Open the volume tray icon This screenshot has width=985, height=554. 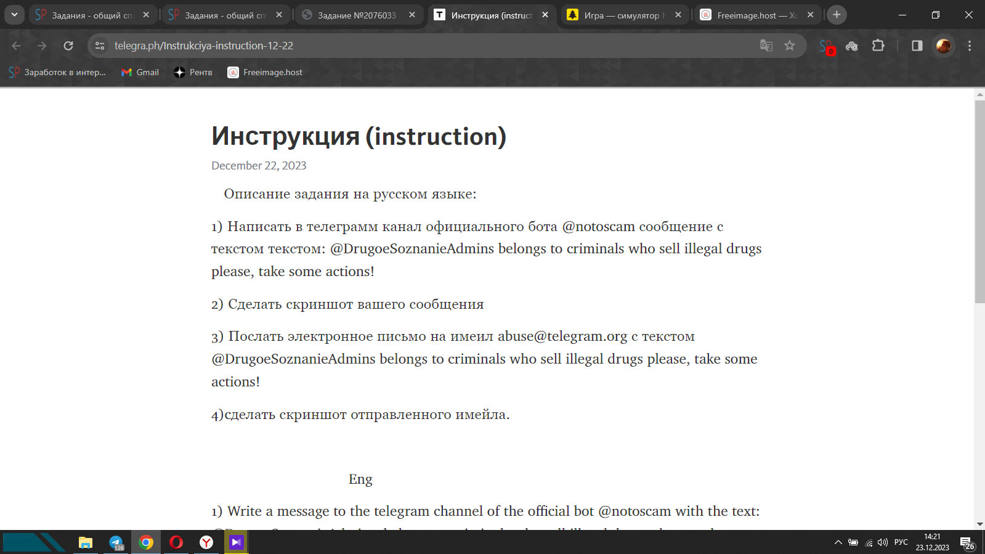[883, 542]
